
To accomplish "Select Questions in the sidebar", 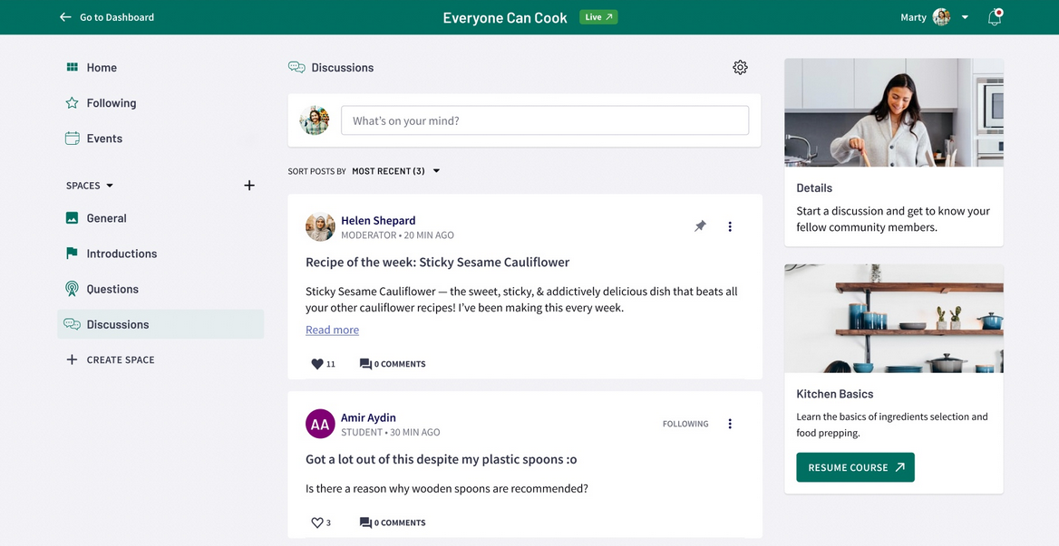I will pyautogui.click(x=112, y=288).
